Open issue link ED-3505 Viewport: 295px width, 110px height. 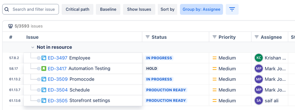coord(58,101)
